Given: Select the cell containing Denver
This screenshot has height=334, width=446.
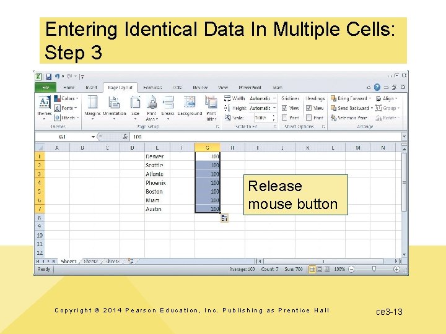Looking at the screenshot, I should [157, 156].
